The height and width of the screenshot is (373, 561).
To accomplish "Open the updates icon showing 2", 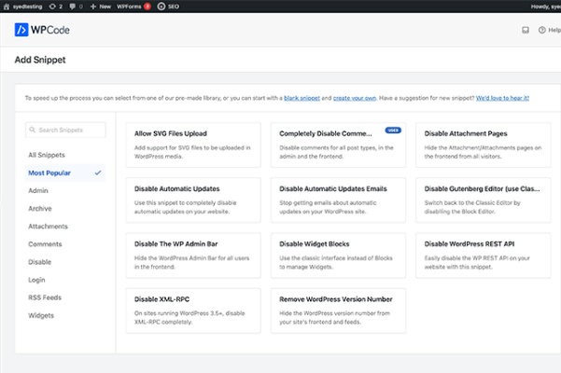I will 55,7.
